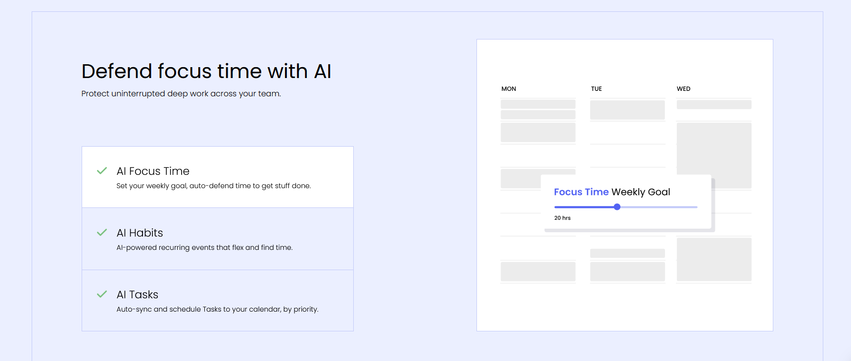Click the "Defend focus time with AI" heading

(x=206, y=71)
